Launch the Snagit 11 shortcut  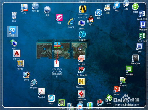34,82
